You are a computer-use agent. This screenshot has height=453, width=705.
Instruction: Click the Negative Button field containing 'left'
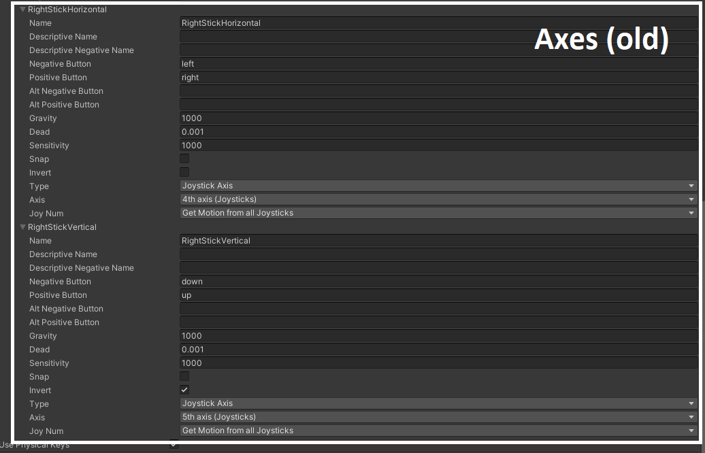point(438,64)
